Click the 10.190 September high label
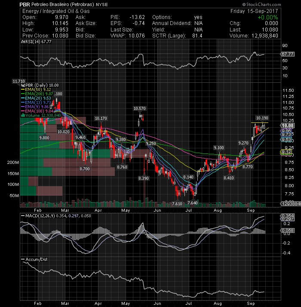The image size is (301, 307). 262,118
